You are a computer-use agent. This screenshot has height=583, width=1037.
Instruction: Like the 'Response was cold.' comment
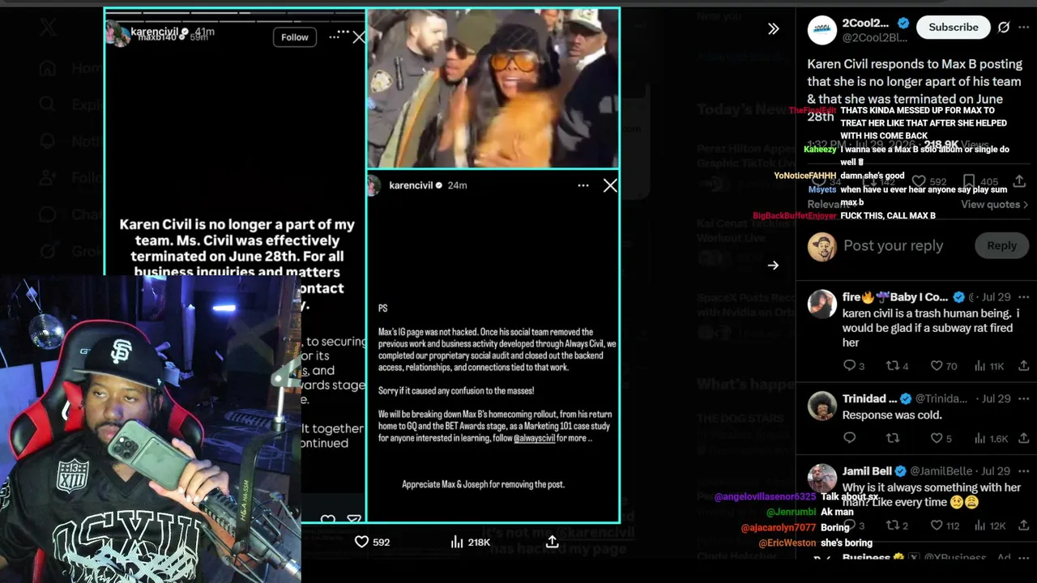(937, 438)
